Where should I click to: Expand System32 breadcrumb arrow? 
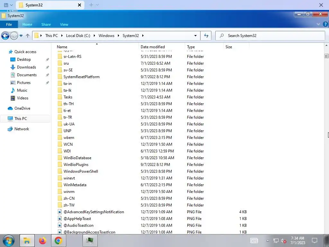pyautogui.click(x=143, y=36)
